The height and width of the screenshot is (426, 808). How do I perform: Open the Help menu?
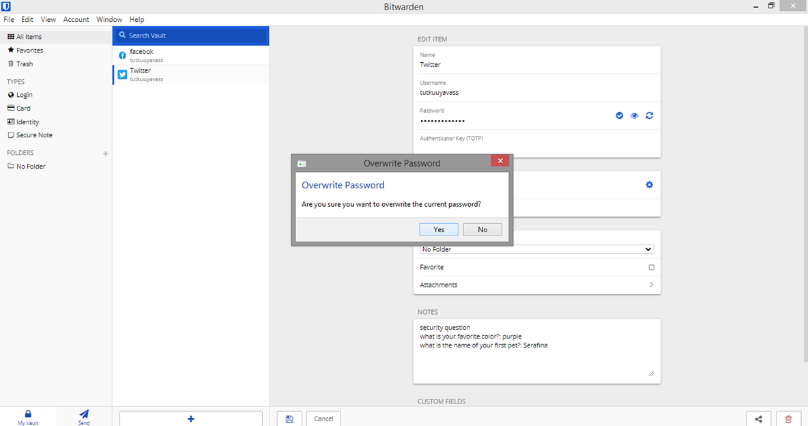136,19
